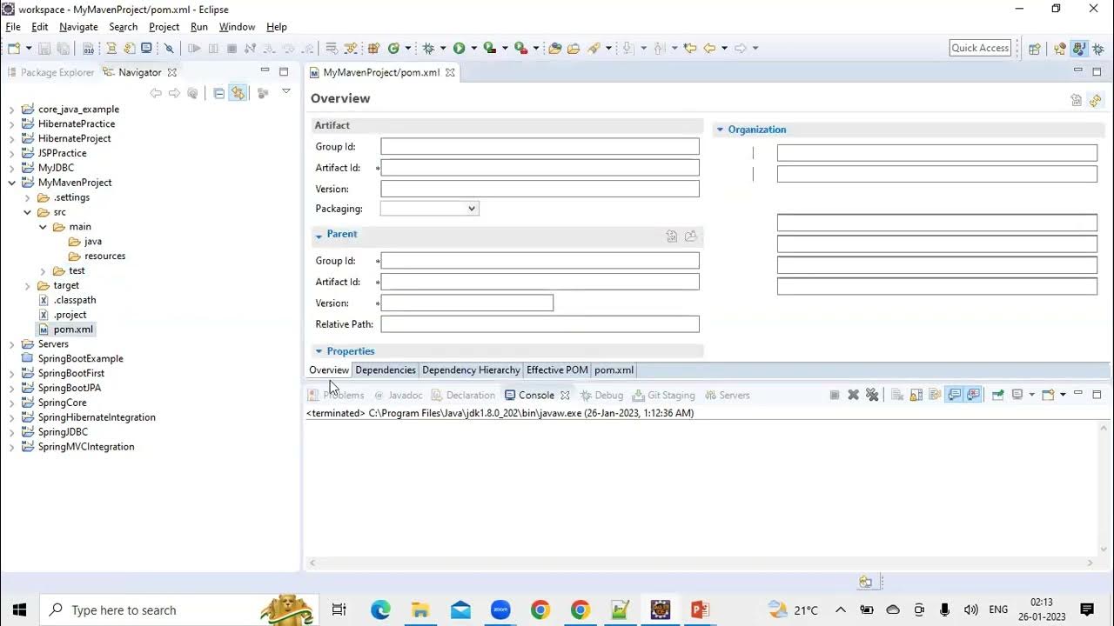The image size is (1114, 626).
Task: Click the Last Edit Location arrow icon
Action: [690, 49]
